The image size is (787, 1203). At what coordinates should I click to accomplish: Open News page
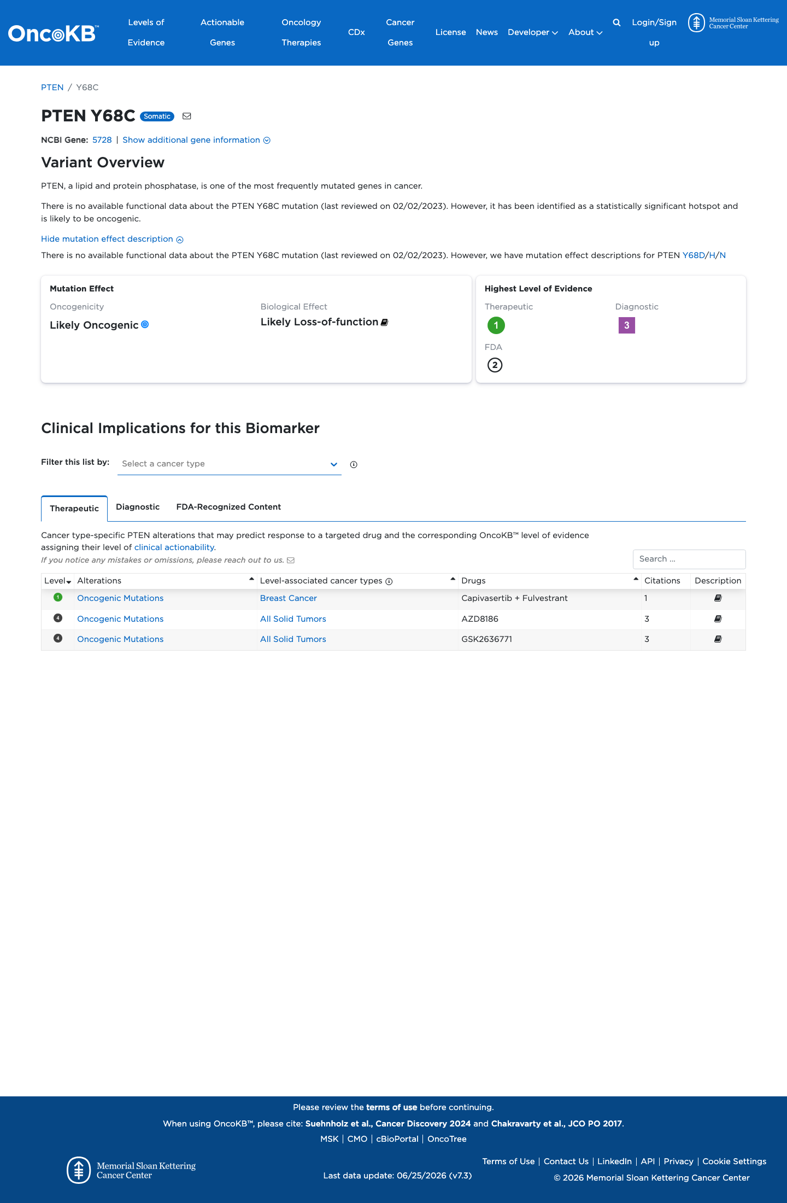[487, 32]
